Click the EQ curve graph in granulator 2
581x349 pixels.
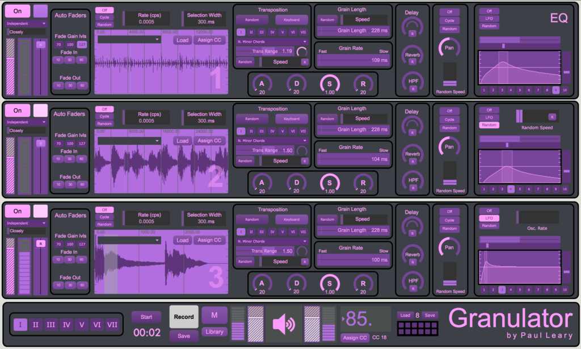[520, 166]
